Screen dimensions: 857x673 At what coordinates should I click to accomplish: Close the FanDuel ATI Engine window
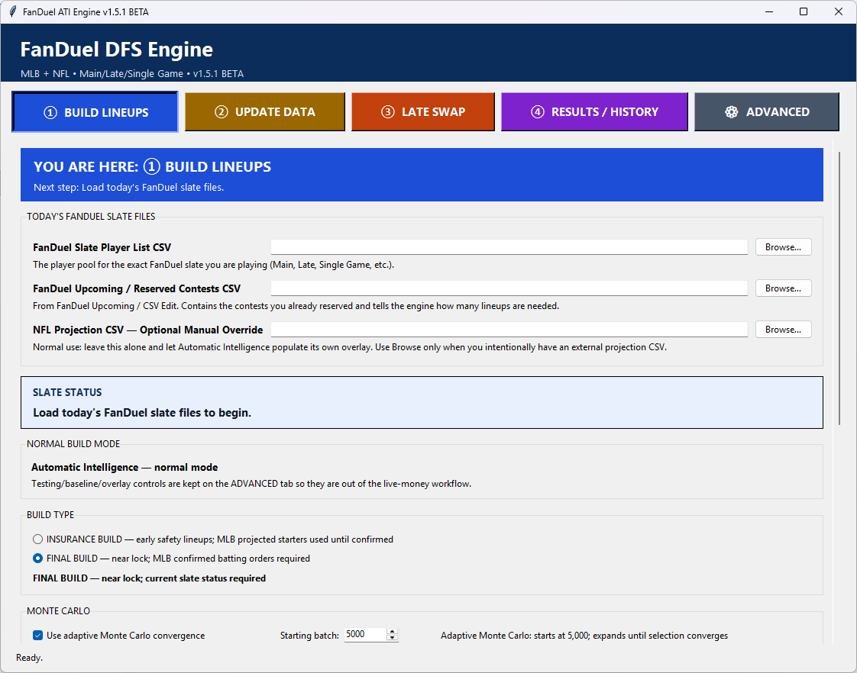(x=839, y=11)
